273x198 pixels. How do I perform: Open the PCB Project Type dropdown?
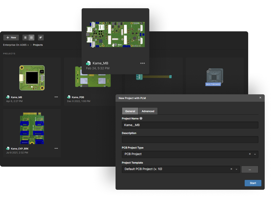[x=255, y=154]
